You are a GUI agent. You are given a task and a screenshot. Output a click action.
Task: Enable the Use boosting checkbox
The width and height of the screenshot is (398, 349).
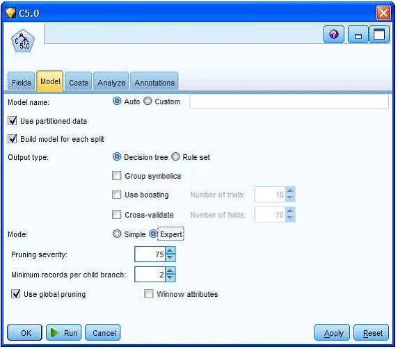116,195
